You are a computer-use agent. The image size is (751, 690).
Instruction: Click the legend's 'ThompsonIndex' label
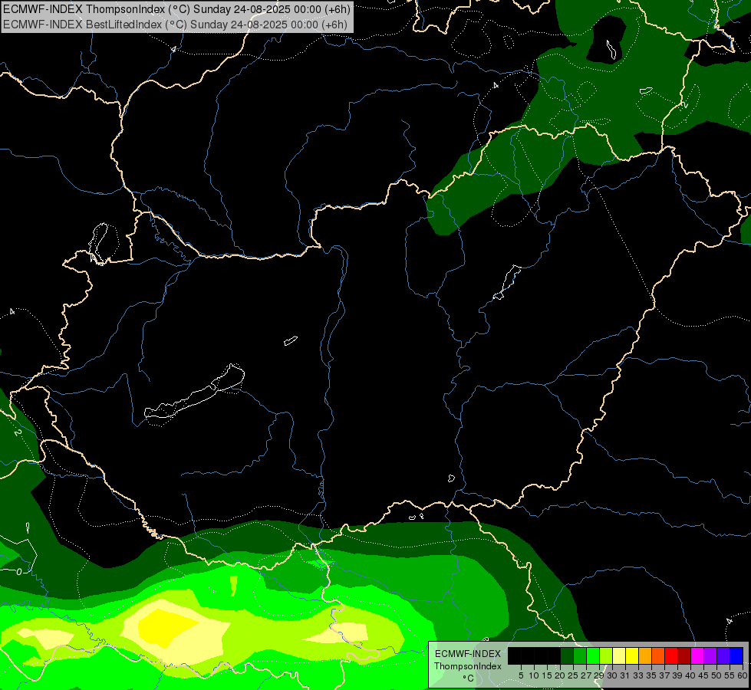pos(467,666)
